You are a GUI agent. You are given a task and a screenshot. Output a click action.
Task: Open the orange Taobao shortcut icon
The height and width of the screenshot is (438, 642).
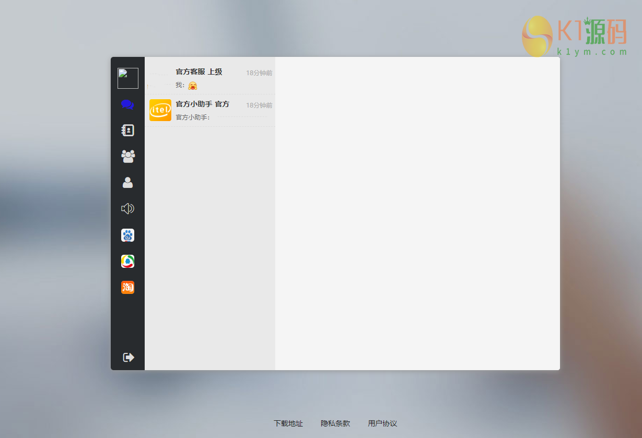pyautogui.click(x=127, y=287)
